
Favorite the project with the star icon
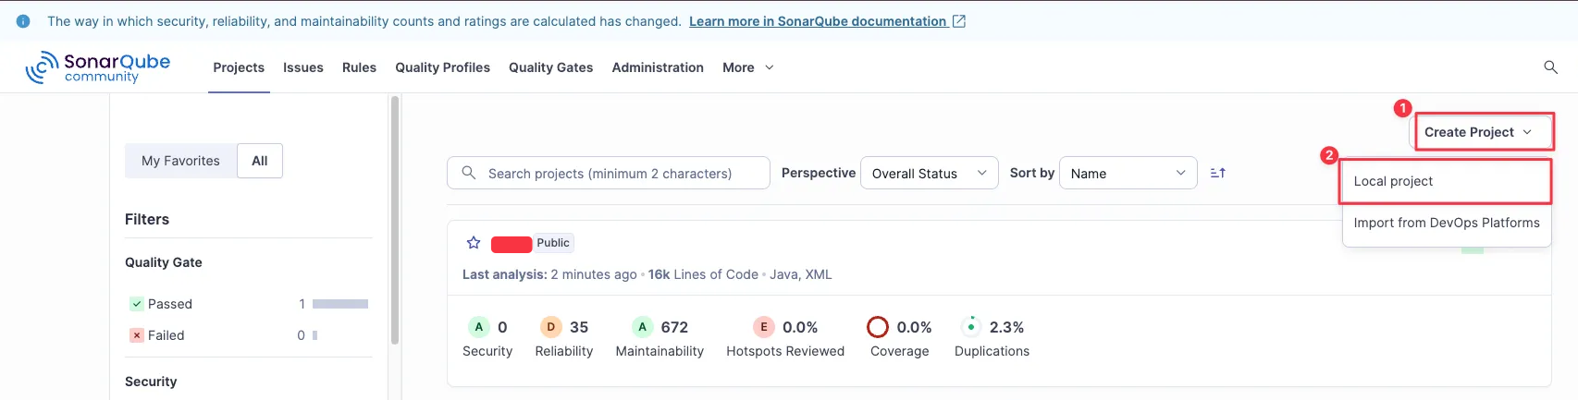pyautogui.click(x=474, y=243)
